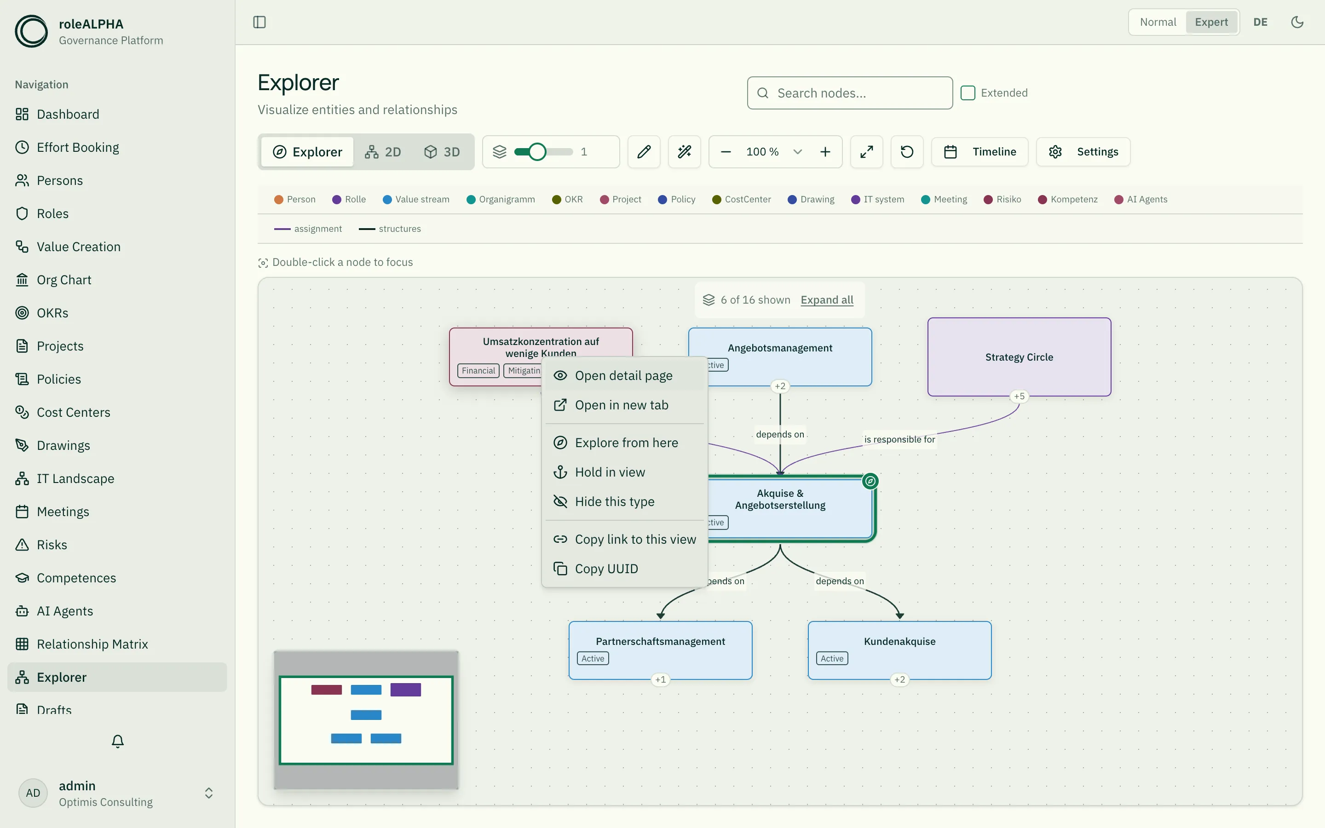Toggle Organigramm type in the legend
The width and height of the screenshot is (1325, 828).
501,199
